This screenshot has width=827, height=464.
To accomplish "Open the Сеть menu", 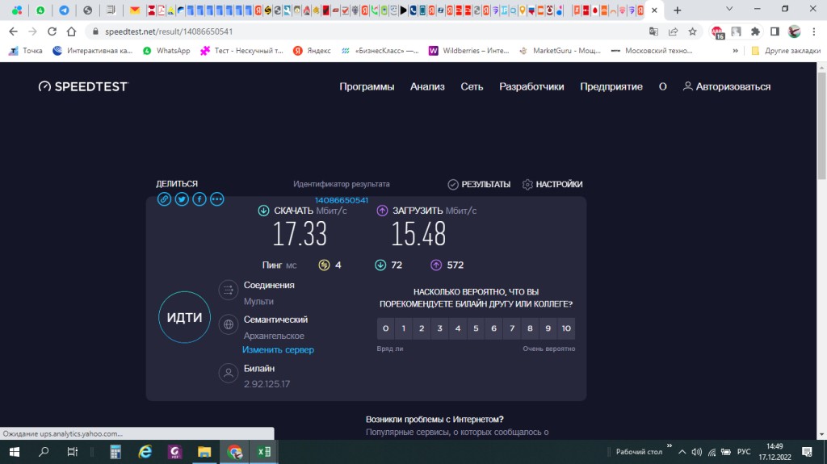I will [x=472, y=86].
